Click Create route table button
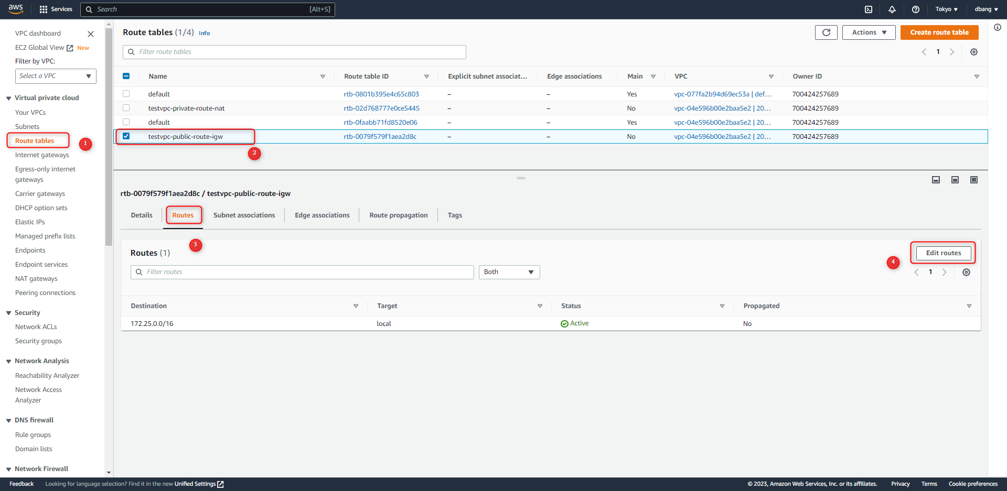Screen dimensions: 1007x491 coord(939,32)
